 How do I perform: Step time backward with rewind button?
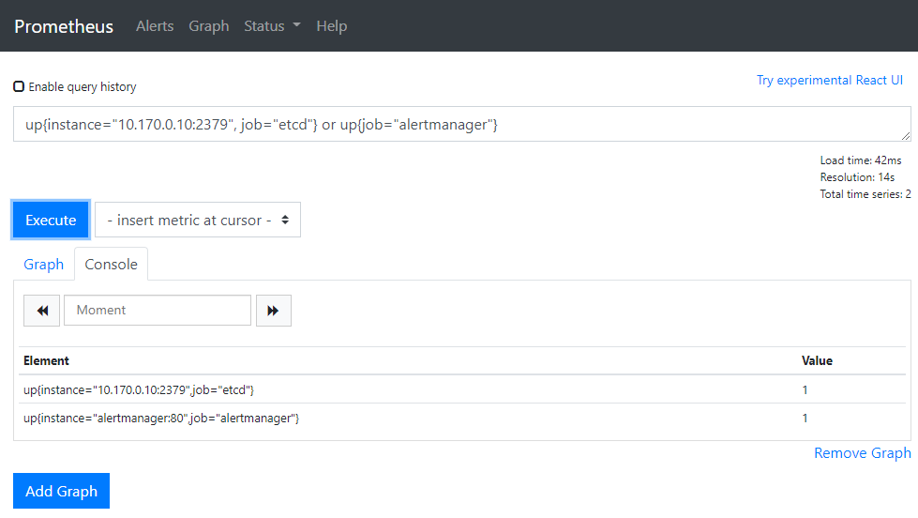click(x=41, y=311)
